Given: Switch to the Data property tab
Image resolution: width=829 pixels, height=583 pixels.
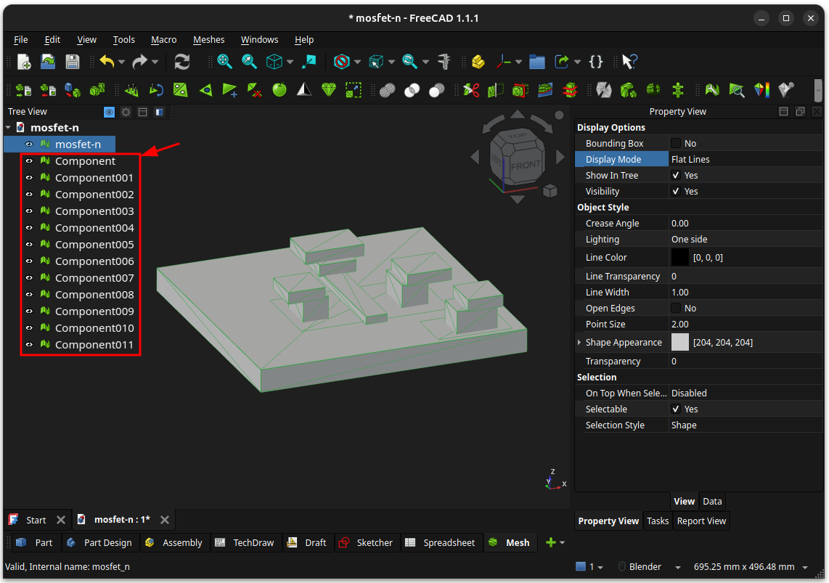Looking at the screenshot, I should coord(712,501).
